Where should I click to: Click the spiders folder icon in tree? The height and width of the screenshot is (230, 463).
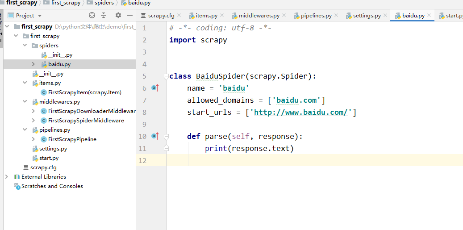(35, 46)
